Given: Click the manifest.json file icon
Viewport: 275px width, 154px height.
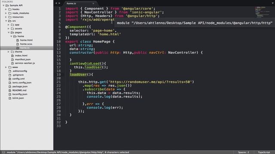Looking at the screenshot, I should click(12, 59).
